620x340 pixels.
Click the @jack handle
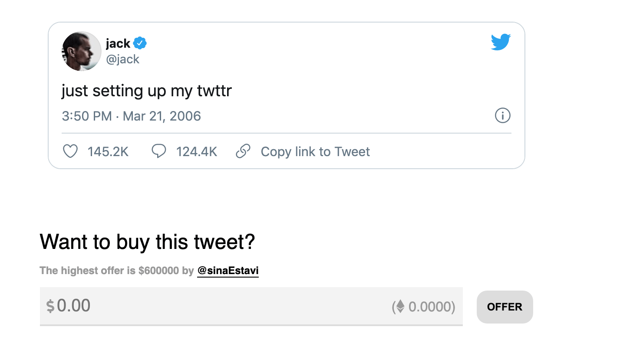tap(123, 59)
